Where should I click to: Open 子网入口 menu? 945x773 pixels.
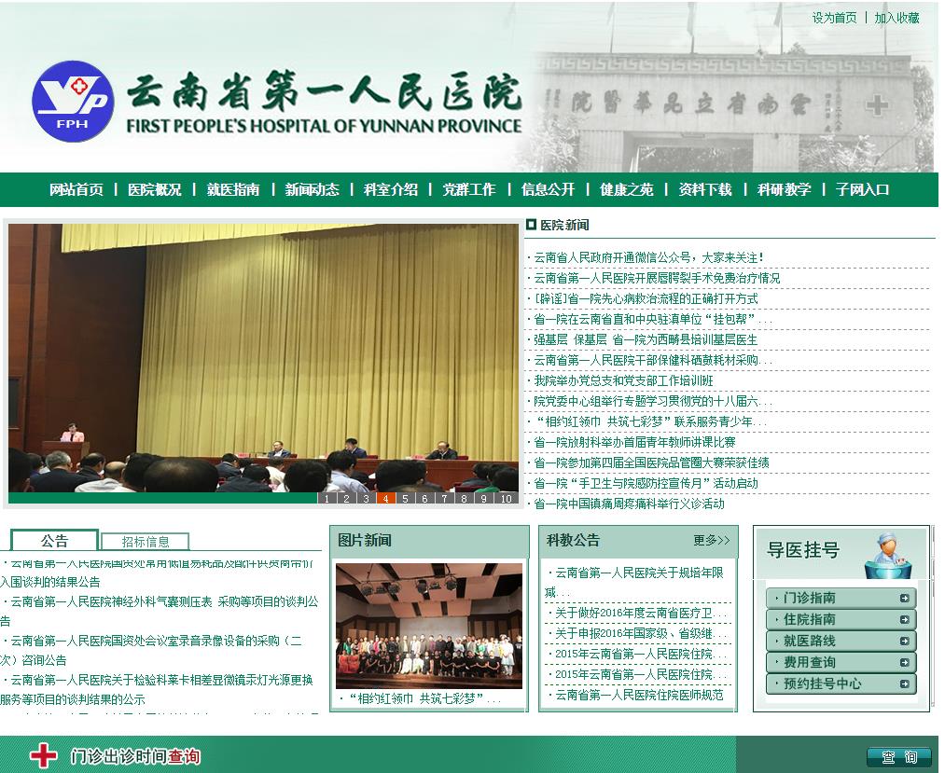pos(862,190)
